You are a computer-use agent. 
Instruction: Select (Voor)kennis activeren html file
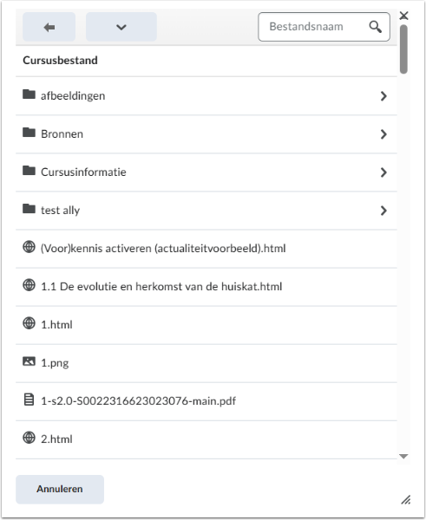(206, 249)
